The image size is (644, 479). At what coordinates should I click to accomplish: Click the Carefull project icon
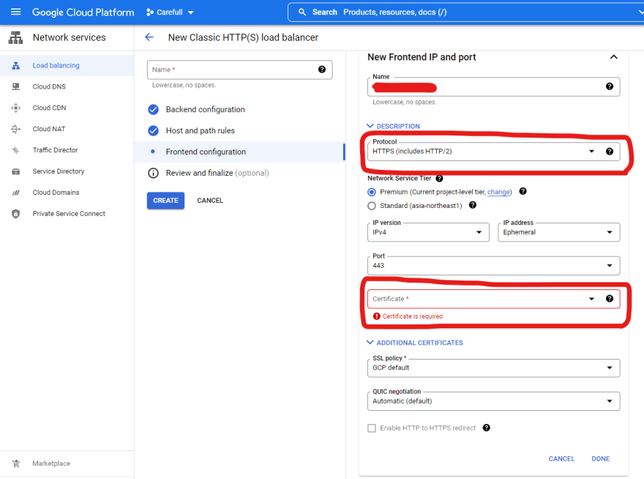149,12
